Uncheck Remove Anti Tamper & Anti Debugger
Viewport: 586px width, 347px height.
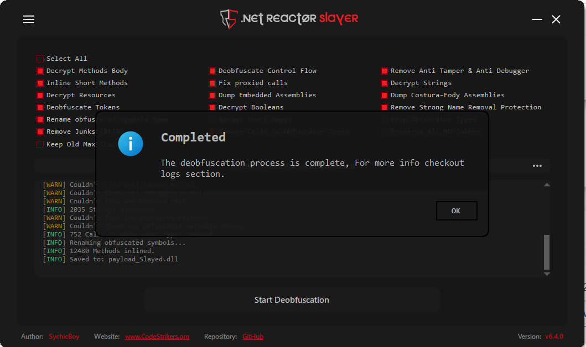(384, 71)
